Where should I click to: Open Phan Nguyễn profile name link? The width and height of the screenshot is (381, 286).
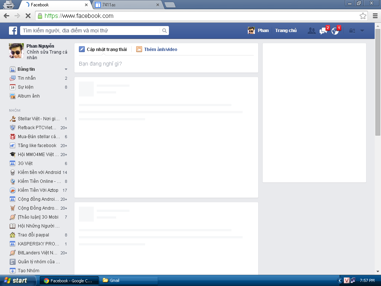click(40, 46)
